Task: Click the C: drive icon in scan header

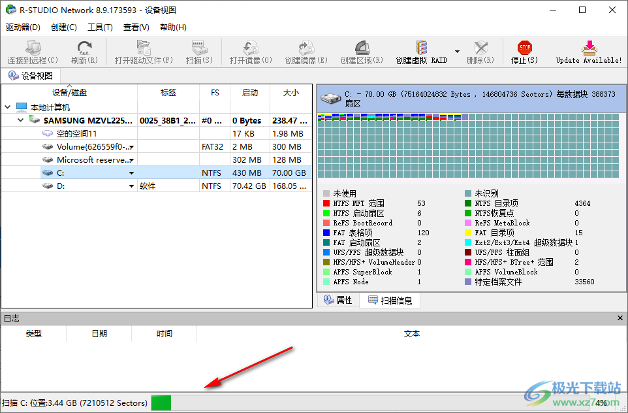Action: tap(330, 99)
